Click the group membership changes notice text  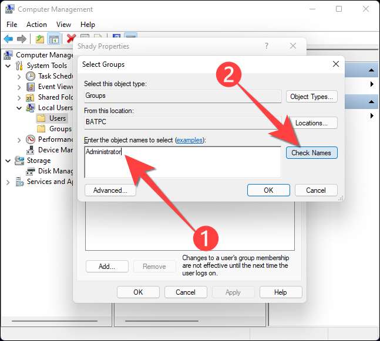click(x=236, y=265)
